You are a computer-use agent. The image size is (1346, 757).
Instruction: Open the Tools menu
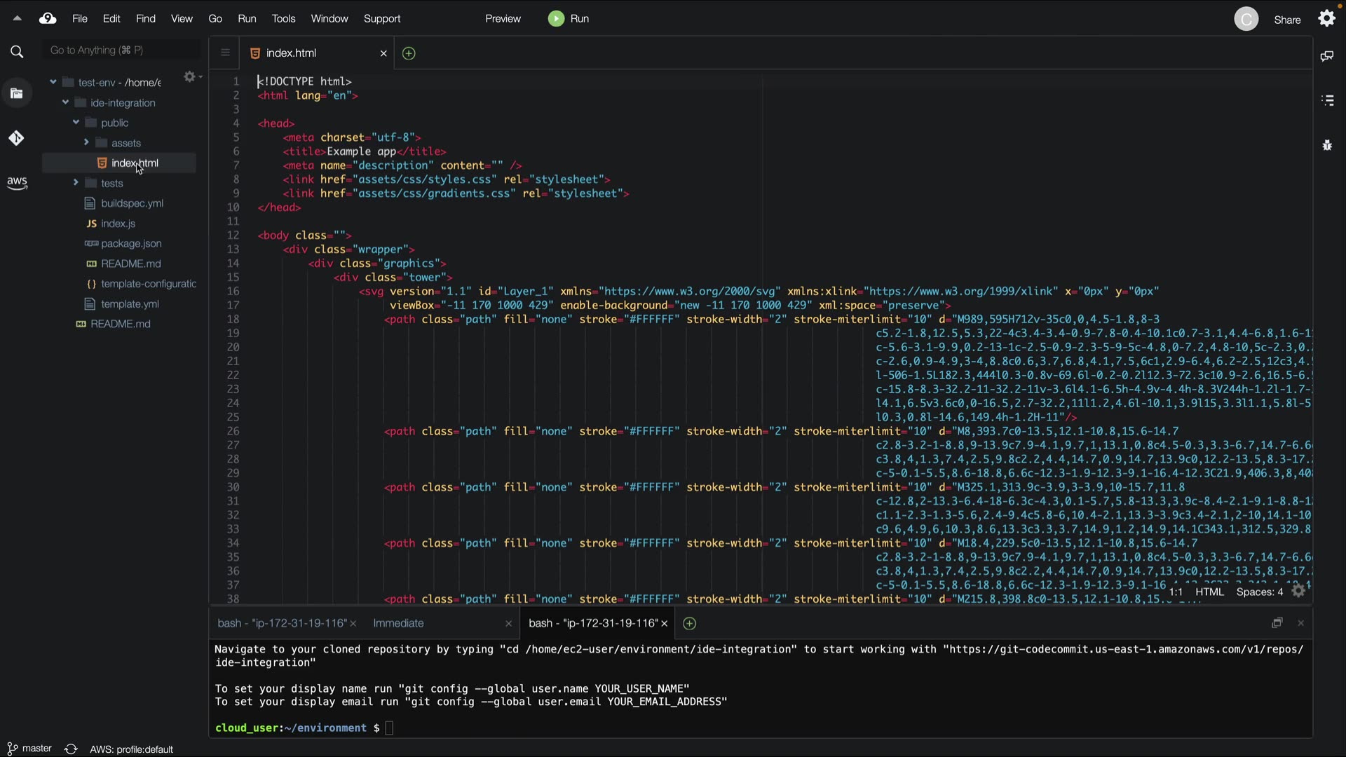point(283,19)
